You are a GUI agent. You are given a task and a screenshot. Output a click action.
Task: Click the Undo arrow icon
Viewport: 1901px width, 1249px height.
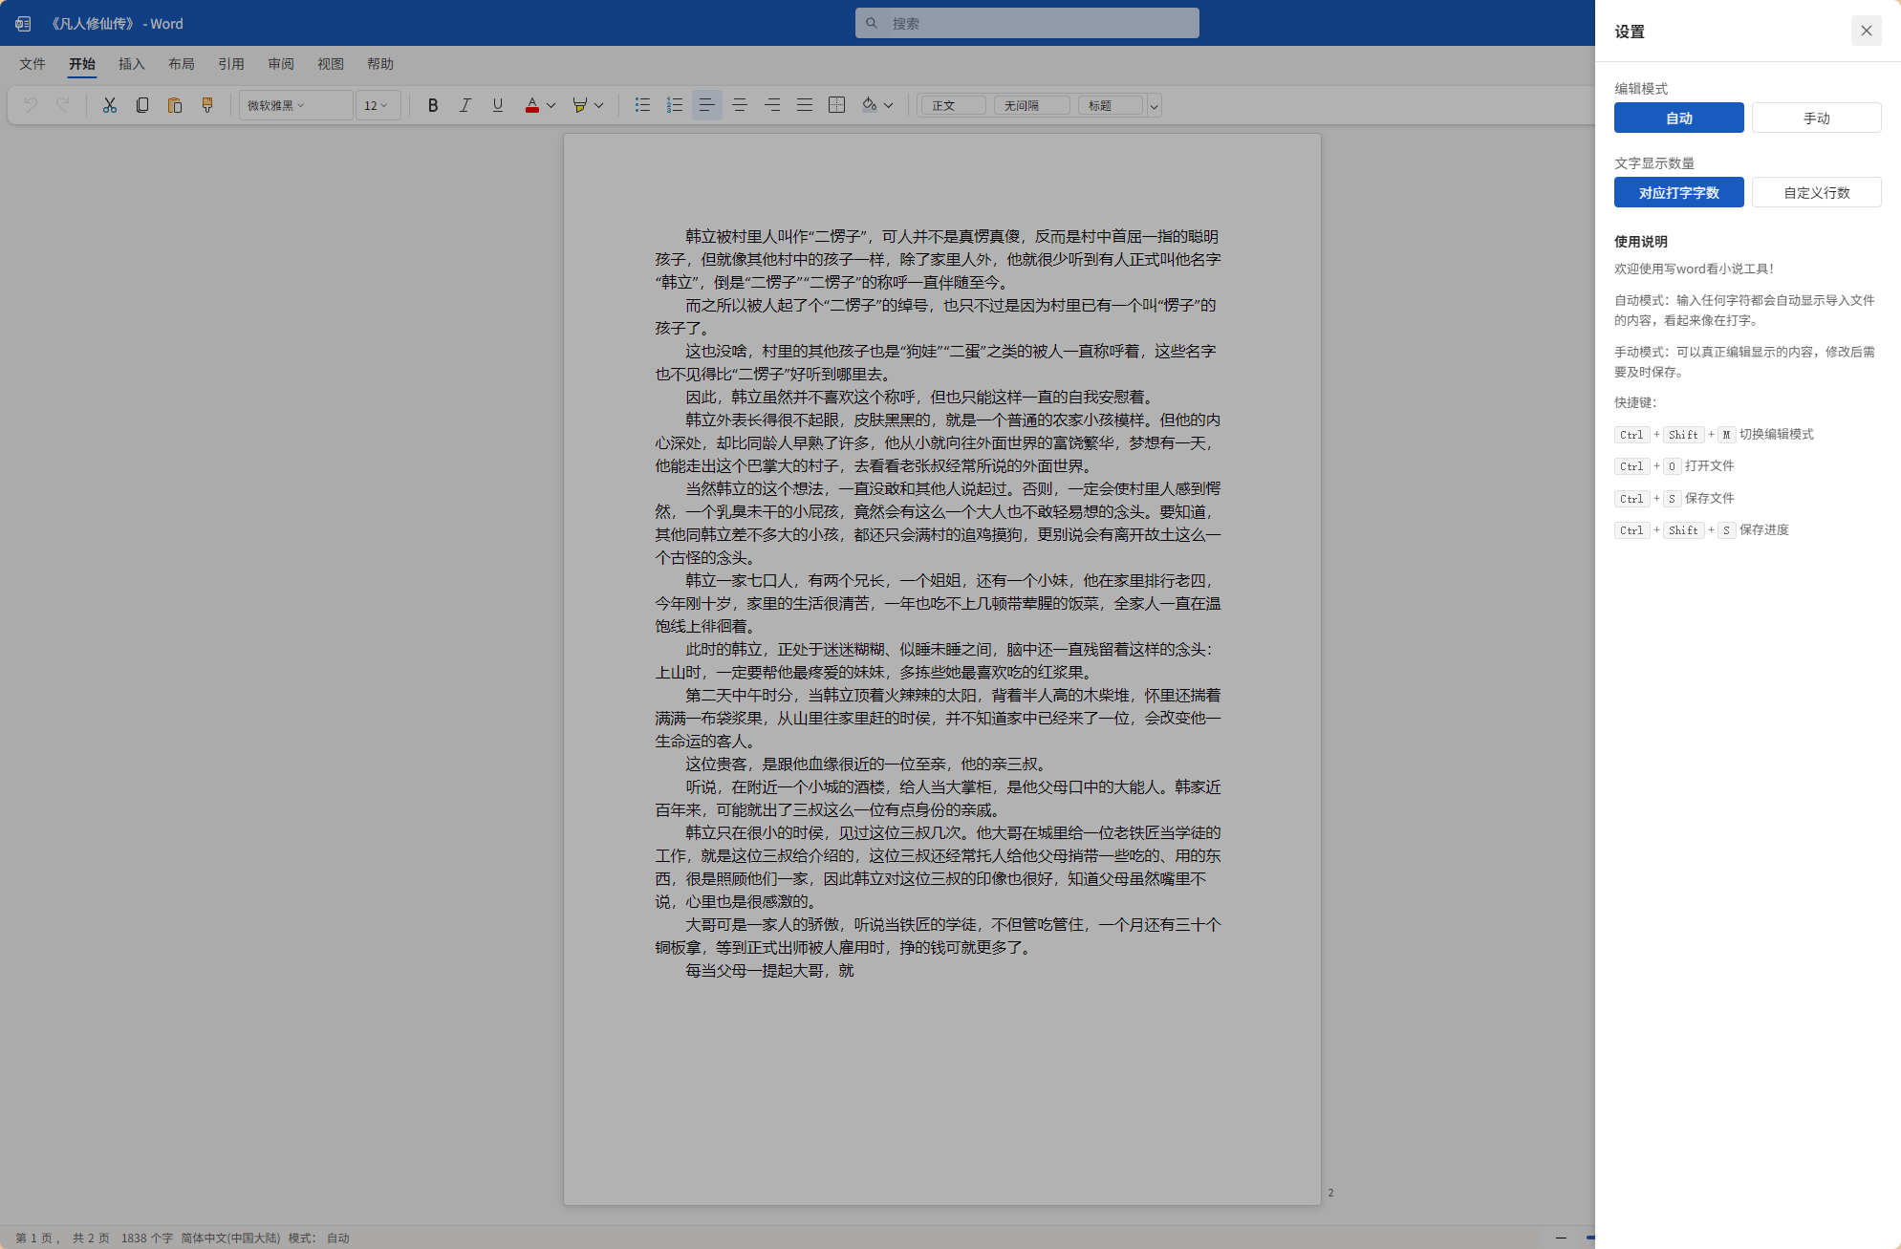click(32, 105)
